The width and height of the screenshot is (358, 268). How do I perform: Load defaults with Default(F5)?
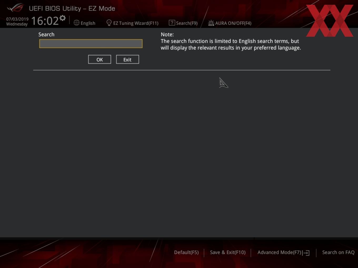186,252
